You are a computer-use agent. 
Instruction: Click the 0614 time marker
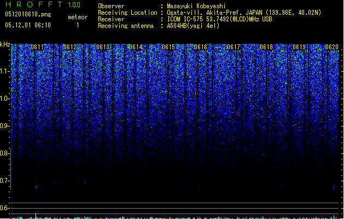click(136, 47)
